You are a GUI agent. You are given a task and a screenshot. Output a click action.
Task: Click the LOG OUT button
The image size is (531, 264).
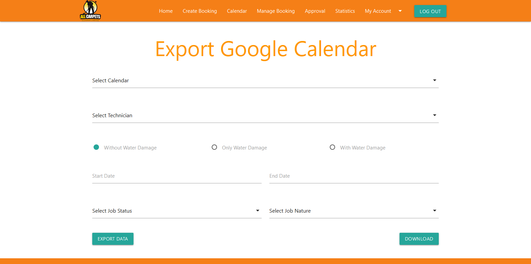[x=430, y=11]
